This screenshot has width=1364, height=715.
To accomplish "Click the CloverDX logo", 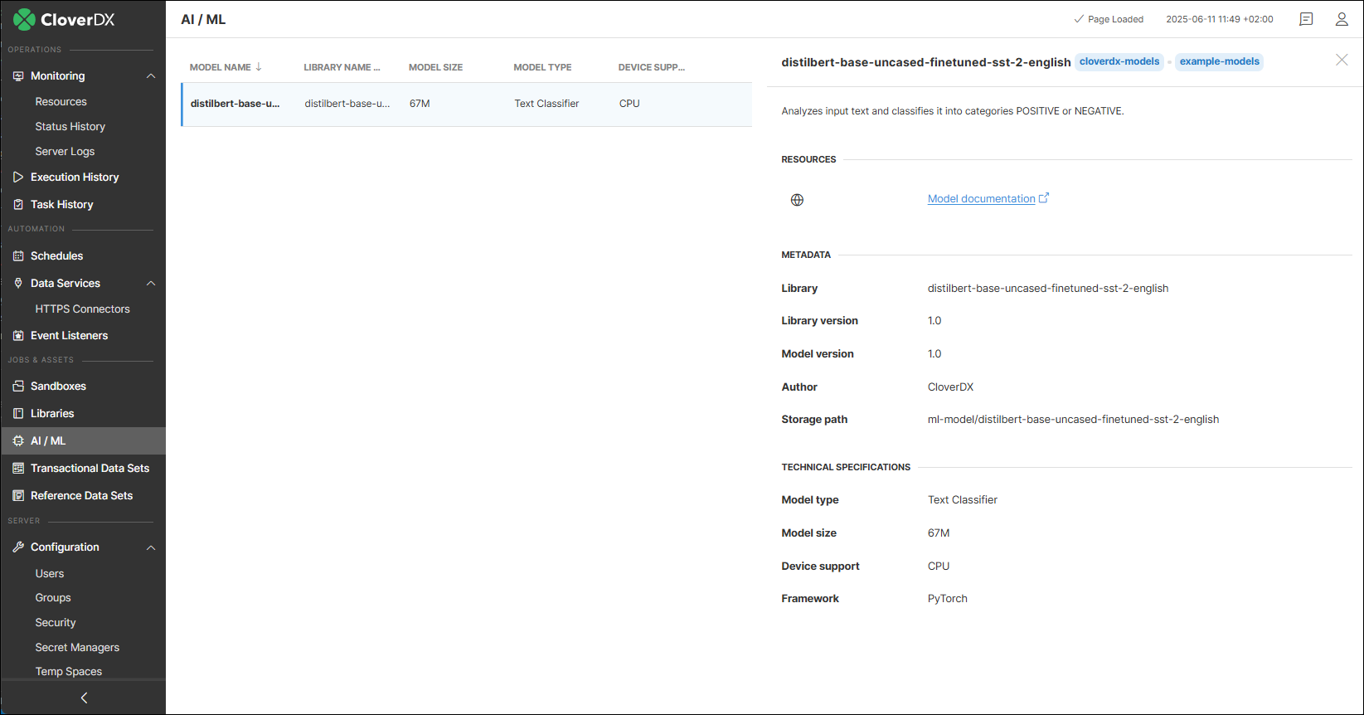I will (x=64, y=19).
